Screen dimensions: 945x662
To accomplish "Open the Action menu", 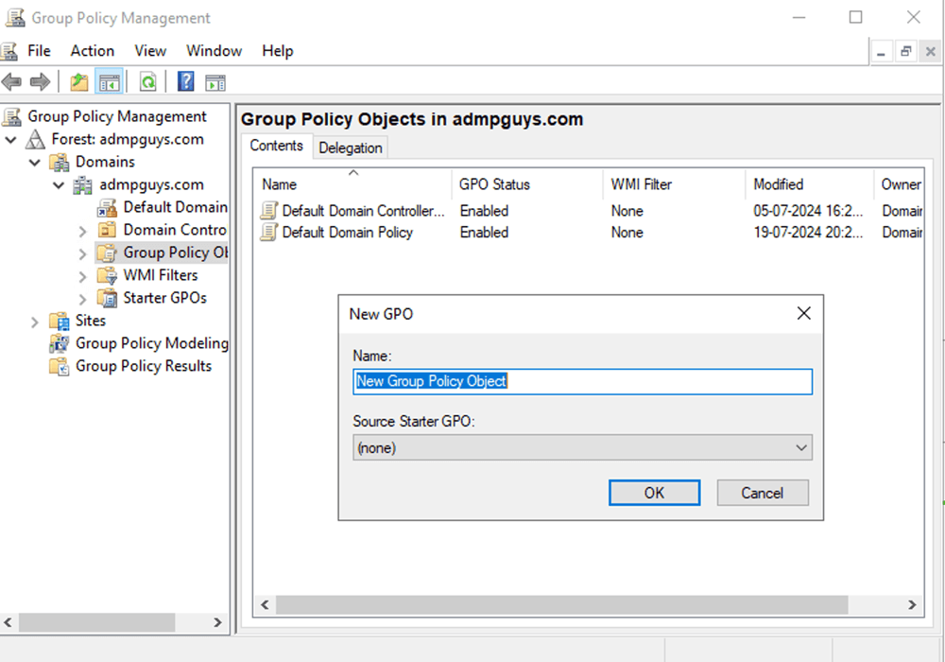I will click(92, 51).
